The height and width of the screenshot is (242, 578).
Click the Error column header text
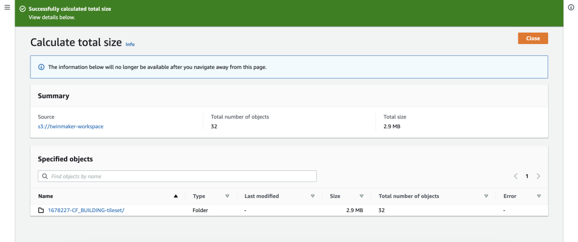510,196
